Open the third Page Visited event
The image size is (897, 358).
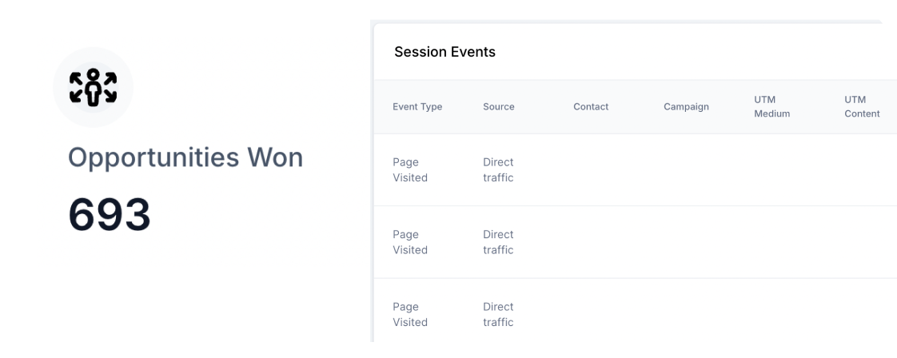point(410,314)
